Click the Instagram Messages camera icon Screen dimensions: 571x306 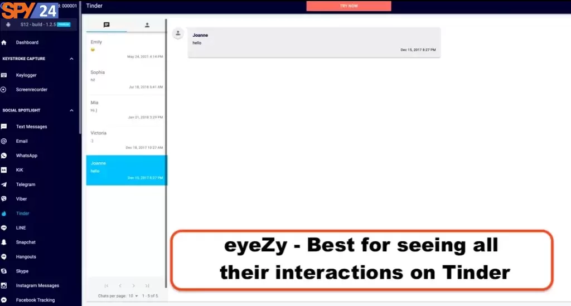[4, 285]
